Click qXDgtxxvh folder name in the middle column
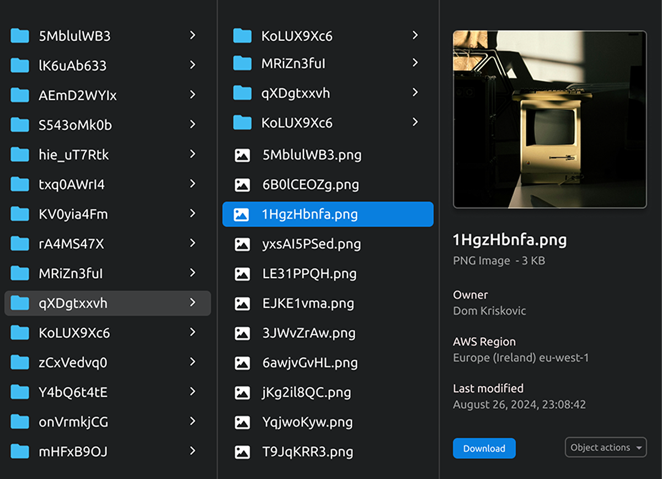The image size is (662, 479). [x=296, y=93]
